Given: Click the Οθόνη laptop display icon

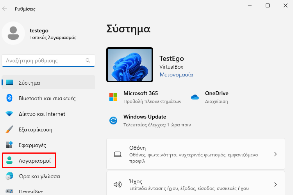Looking at the screenshot, I should 118,154.
